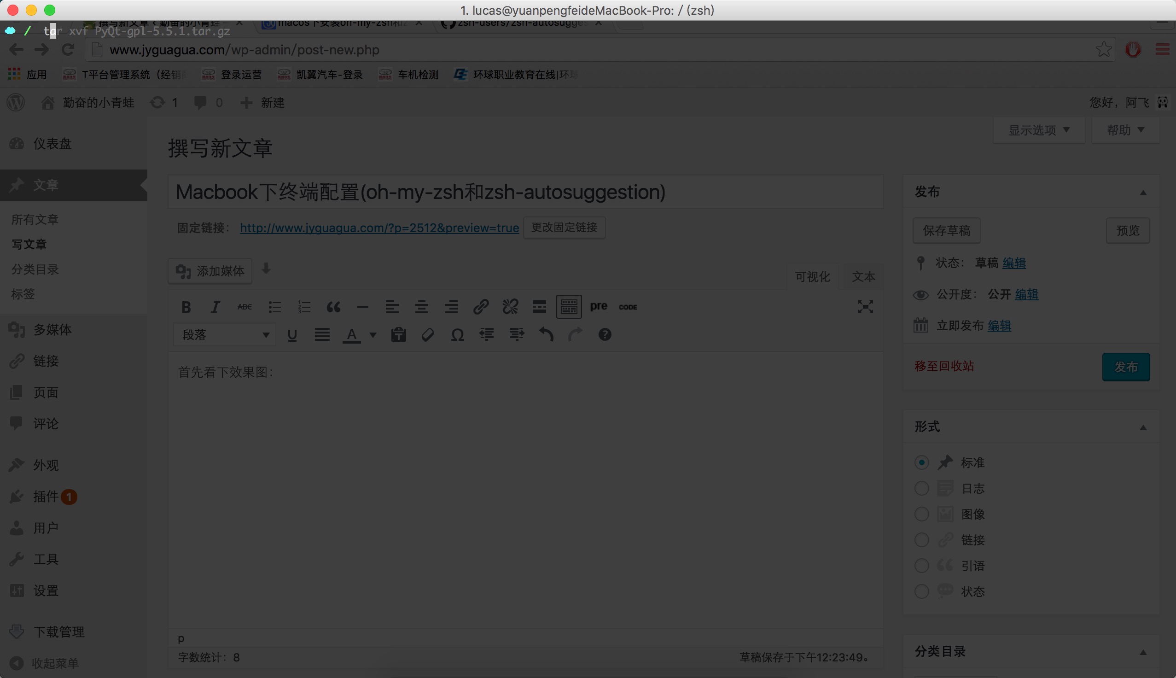This screenshot has width=1176, height=678.
Task: Remove link with broken chain icon
Action: tap(510, 307)
